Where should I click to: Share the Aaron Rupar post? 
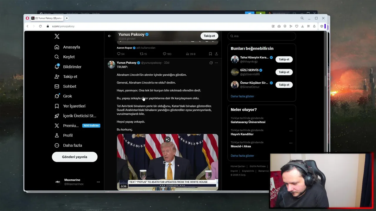click(216, 54)
